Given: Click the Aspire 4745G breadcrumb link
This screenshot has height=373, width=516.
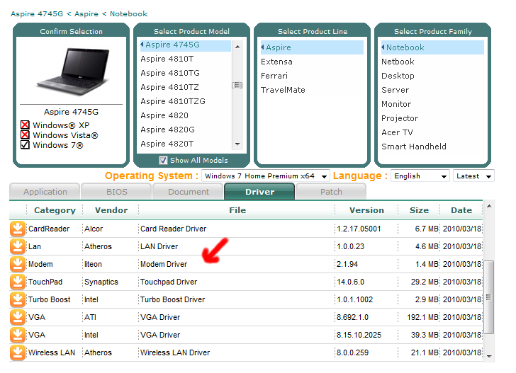Looking at the screenshot, I should pyautogui.click(x=37, y=14).
